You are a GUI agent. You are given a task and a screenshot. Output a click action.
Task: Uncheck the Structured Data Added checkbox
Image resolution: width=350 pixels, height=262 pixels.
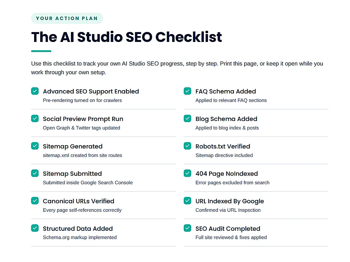point(35,228)
